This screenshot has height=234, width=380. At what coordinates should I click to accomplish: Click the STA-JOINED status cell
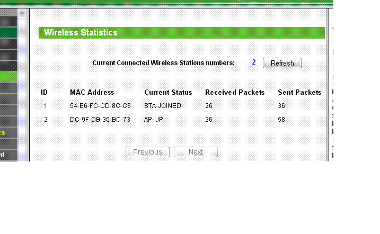pyautogui.click(x=163, y=106)
